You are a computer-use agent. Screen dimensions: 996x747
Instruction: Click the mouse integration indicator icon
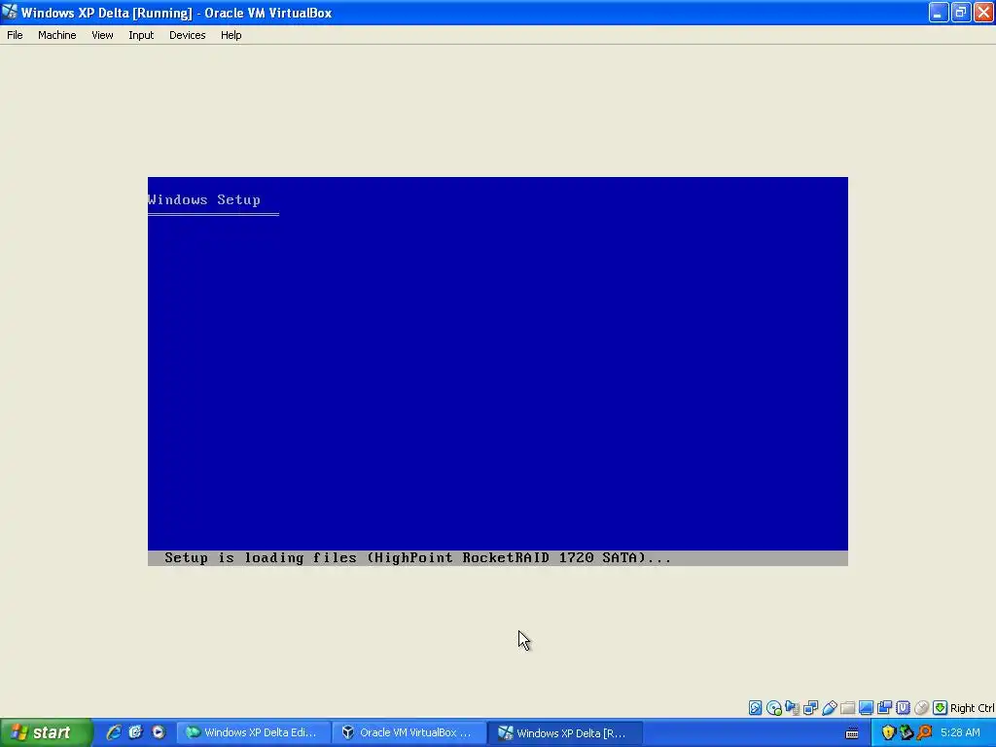click(x=922, y=708)
